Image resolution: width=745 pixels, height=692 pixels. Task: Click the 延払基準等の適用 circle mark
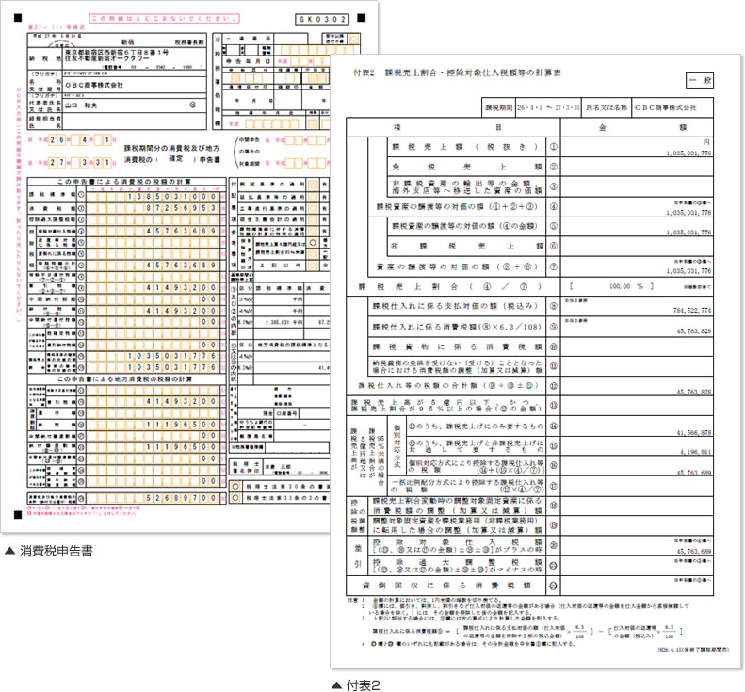tap(313, 197)
